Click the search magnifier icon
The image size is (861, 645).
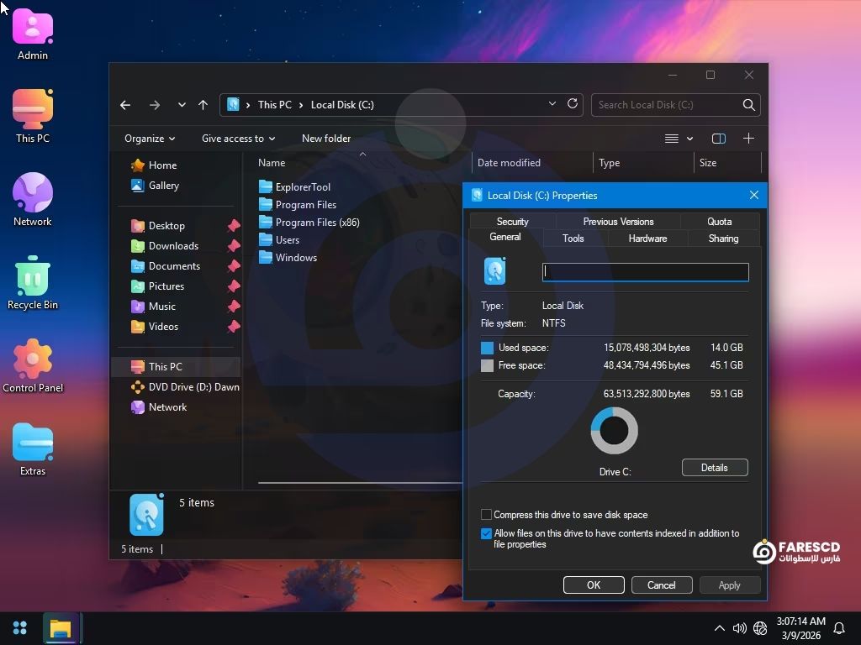748,105
